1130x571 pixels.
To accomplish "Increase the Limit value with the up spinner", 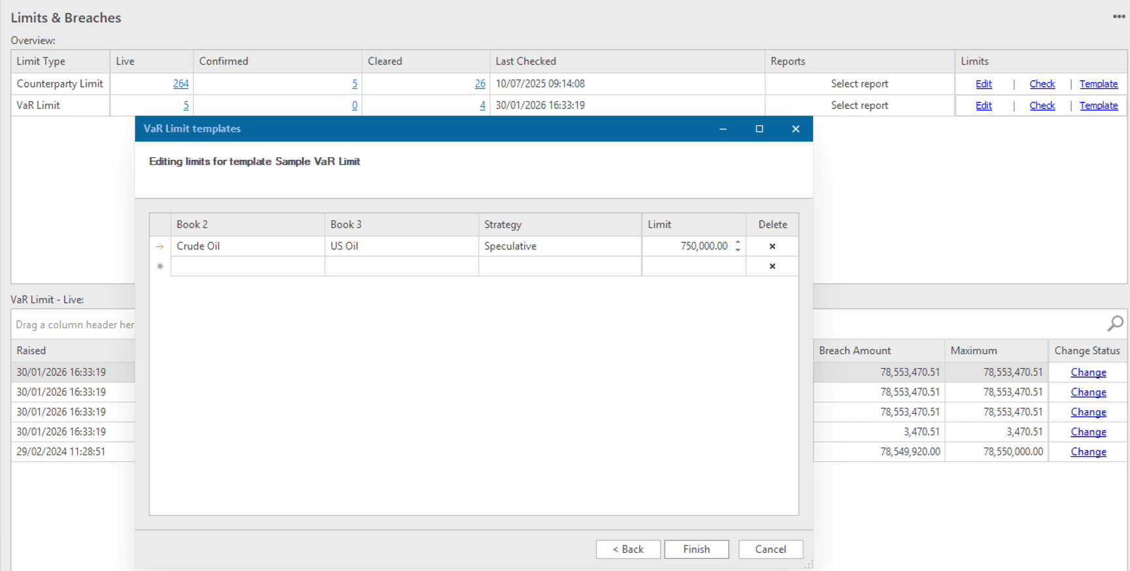I will tap(738, 242).
